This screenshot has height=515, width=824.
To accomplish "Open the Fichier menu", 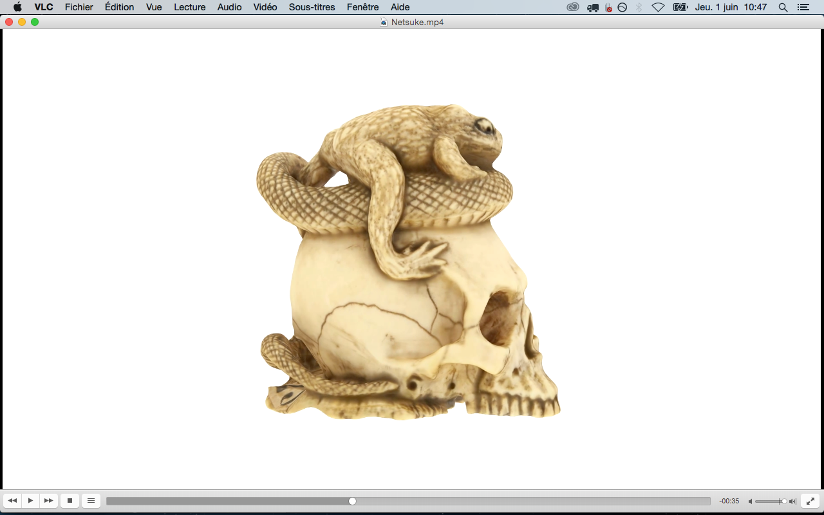I will (x=79, y=7).
